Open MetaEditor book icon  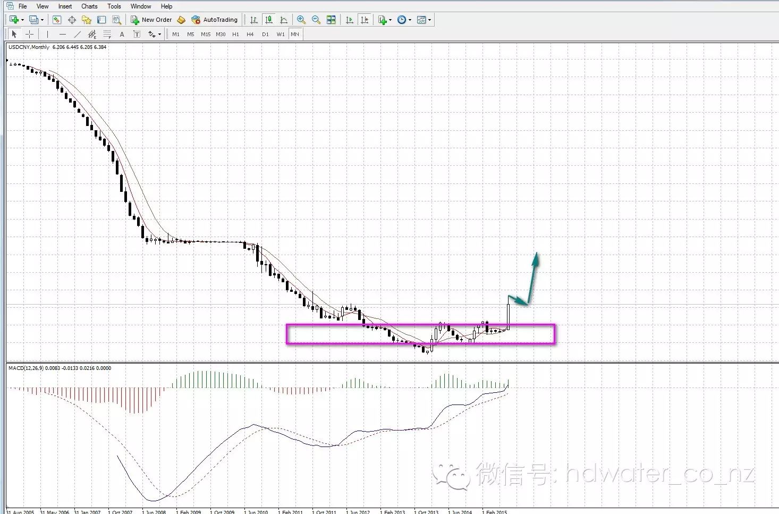[181, 20]
